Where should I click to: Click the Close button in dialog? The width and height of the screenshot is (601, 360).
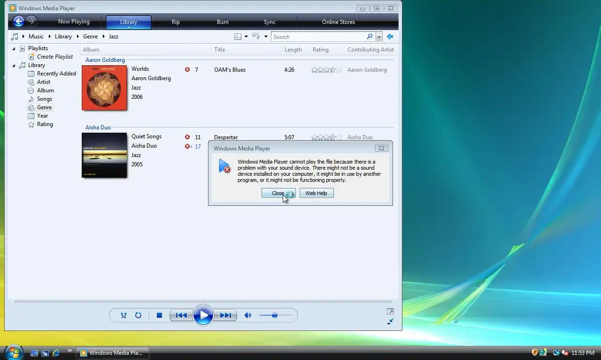tap(278, 193)
